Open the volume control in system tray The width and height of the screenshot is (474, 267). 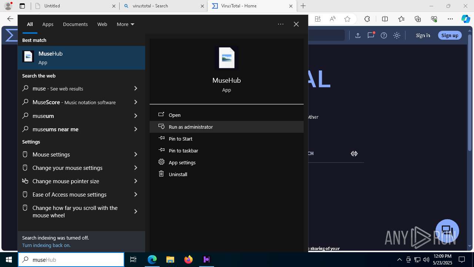click(426, 260)
